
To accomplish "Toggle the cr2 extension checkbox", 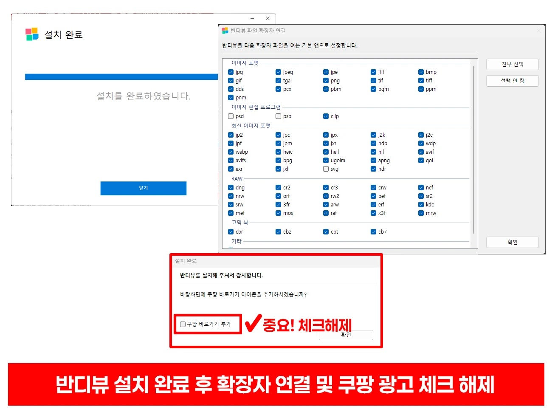I will 279,188.
